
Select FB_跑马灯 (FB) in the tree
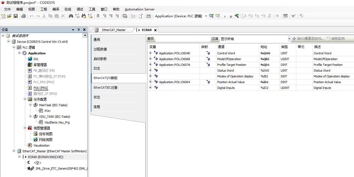pos(44,71)
